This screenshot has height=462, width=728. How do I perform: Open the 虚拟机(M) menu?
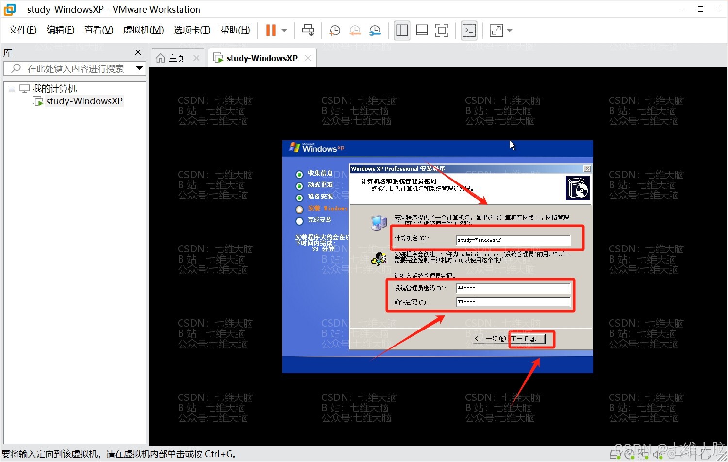tap(143, 30)
